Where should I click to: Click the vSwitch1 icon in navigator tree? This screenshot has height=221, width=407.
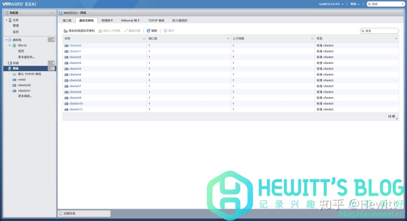[x=14, y=91]
